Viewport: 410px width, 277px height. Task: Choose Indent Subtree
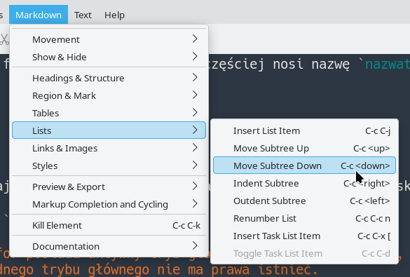point(304,183)
